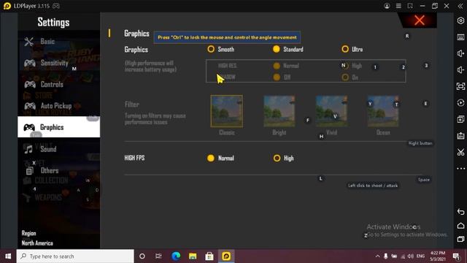The height and width of the screenshot is (263, 467).
Task: Open Cortana circle icon on taskbar
Action: [142, 256]
